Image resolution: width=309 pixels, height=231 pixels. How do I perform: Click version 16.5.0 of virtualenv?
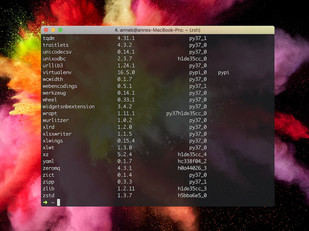126,72
